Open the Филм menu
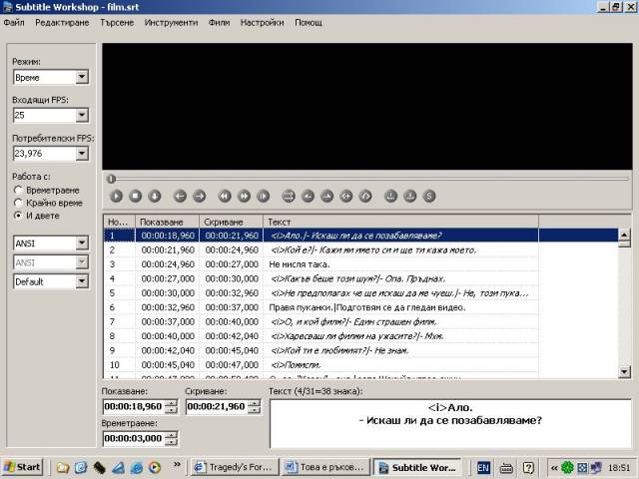The image size is (639, 479). coord(220,22)
